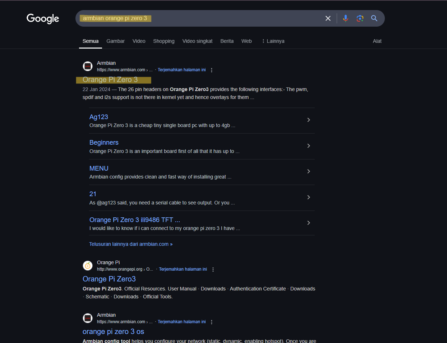This screenshot has width=447, height=343.
Task: Switch to the Gambar tab
Action: [x=115, y=41]
